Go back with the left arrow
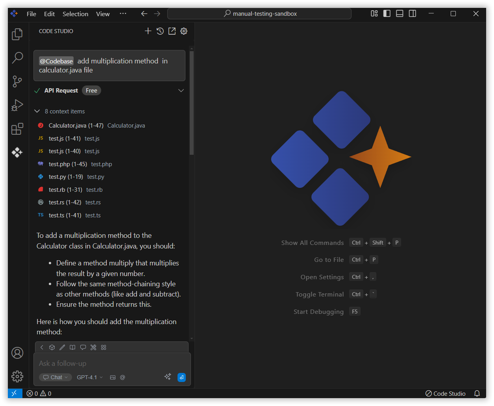 (x=144, y=14)
